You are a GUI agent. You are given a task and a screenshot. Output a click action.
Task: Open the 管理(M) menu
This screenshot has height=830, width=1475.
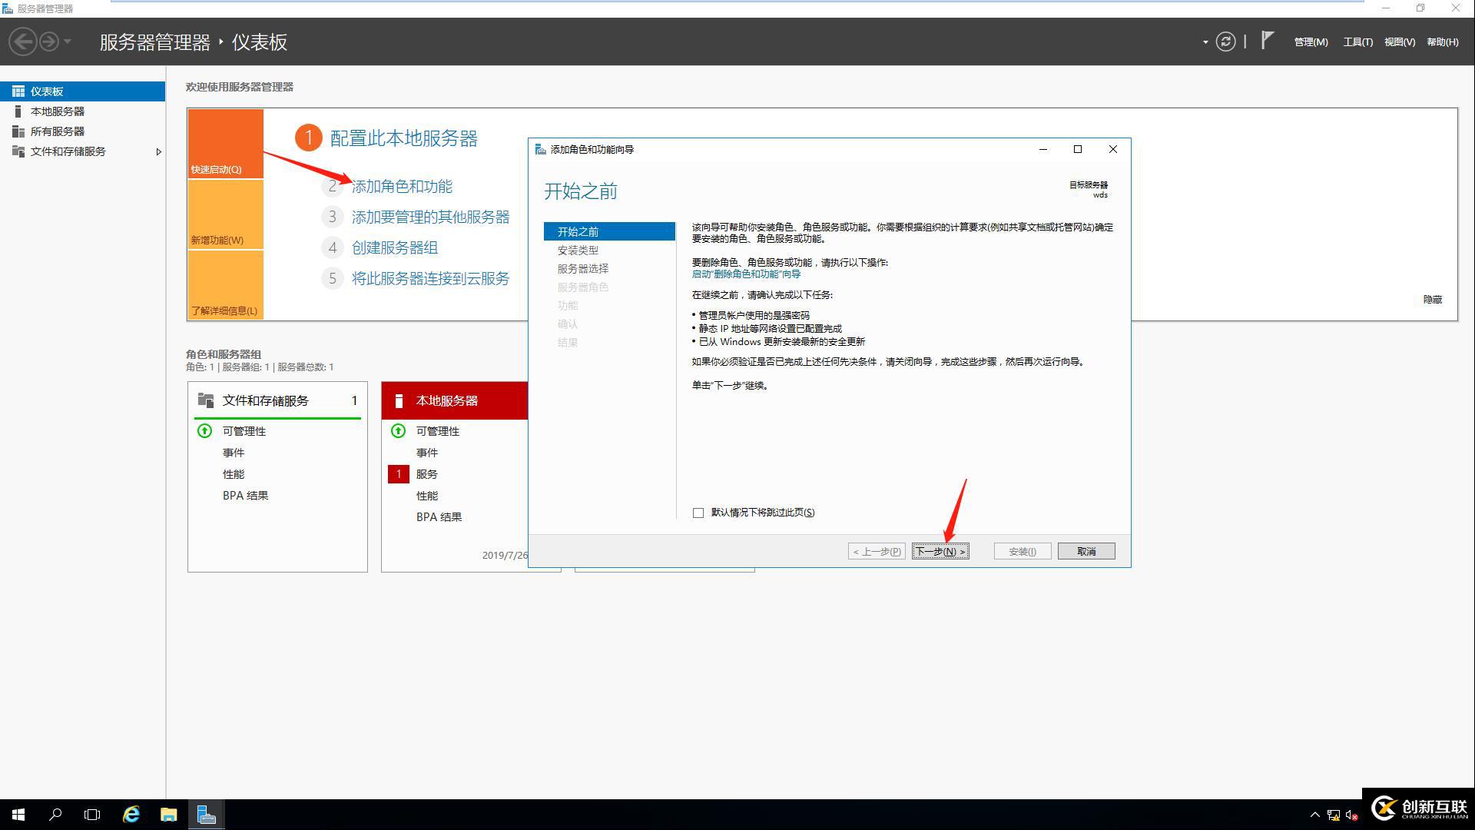[x=1310, y=41]
